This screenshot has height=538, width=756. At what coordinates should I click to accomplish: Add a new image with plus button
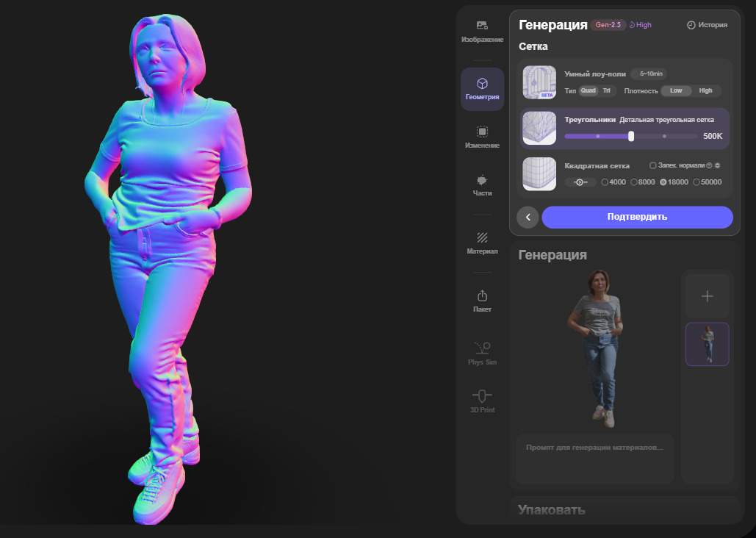708,296
